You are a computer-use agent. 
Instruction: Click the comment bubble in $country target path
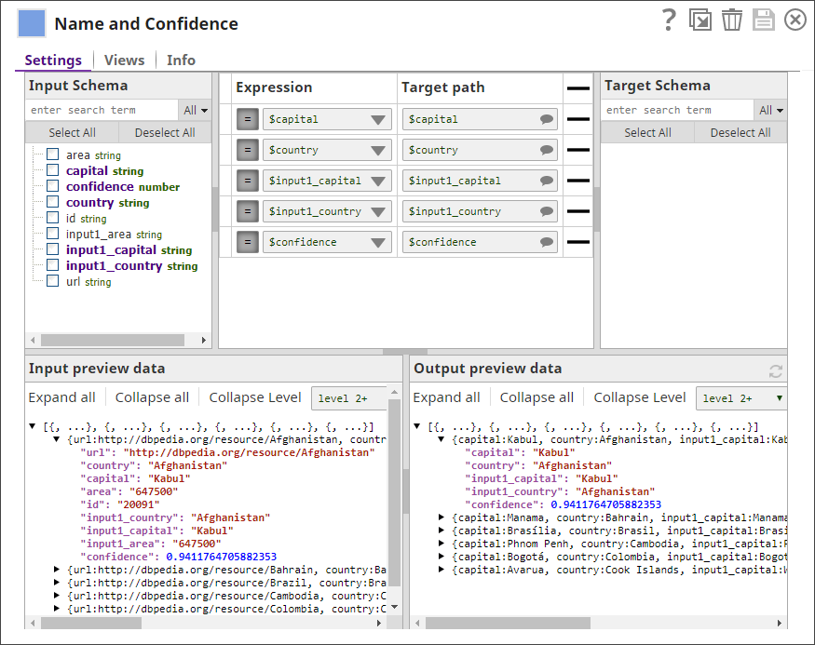pos(547,150)
